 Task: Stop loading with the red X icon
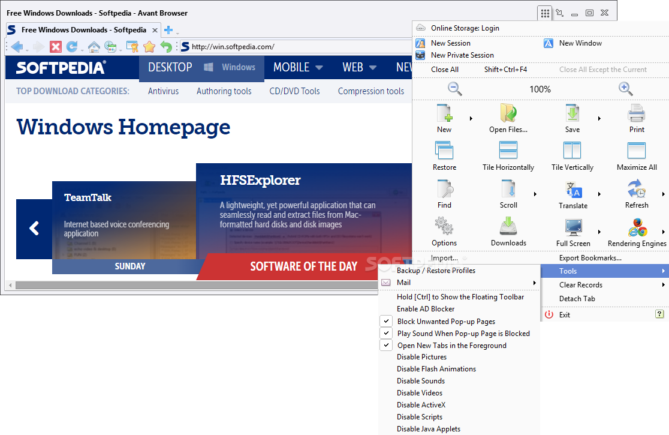pyautogui.click(x=56, y=47)
